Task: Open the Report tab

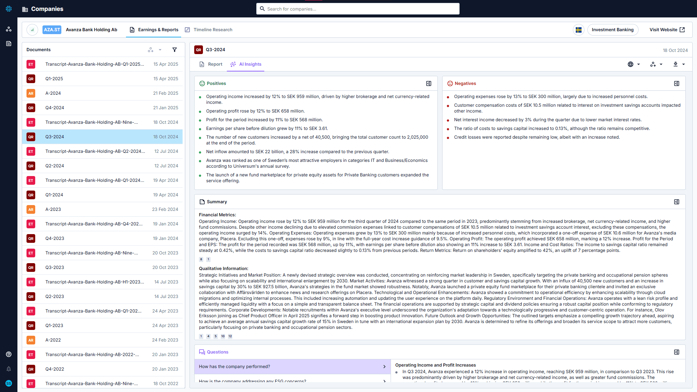Action: [211, 64]
